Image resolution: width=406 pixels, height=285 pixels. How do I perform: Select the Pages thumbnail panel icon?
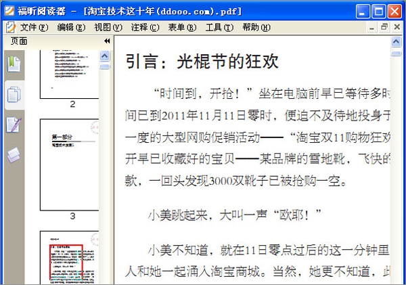point(14,95)
